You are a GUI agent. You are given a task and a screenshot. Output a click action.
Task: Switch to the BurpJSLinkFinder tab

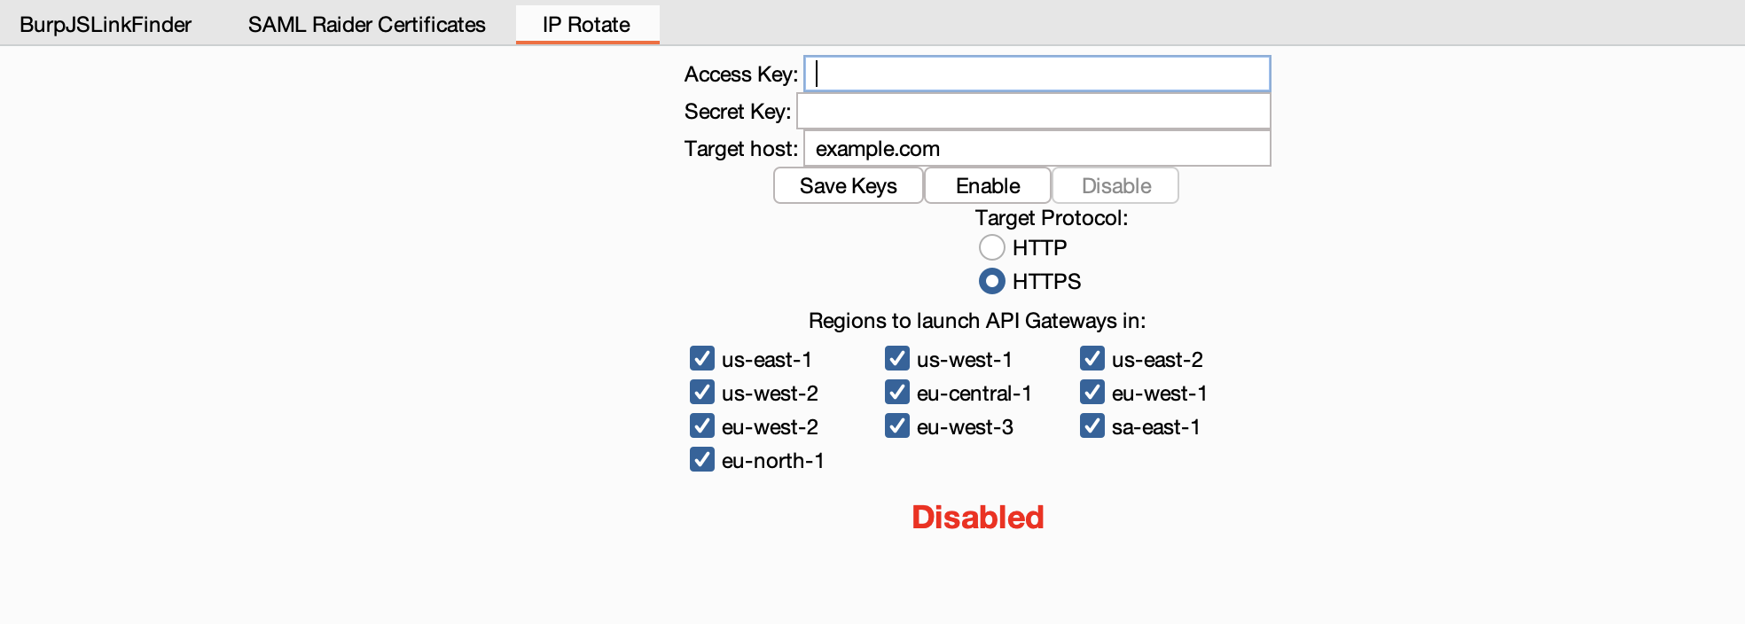(106, 25)
